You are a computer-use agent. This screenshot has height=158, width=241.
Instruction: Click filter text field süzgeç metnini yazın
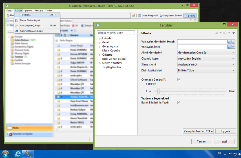tap(116, 33)
